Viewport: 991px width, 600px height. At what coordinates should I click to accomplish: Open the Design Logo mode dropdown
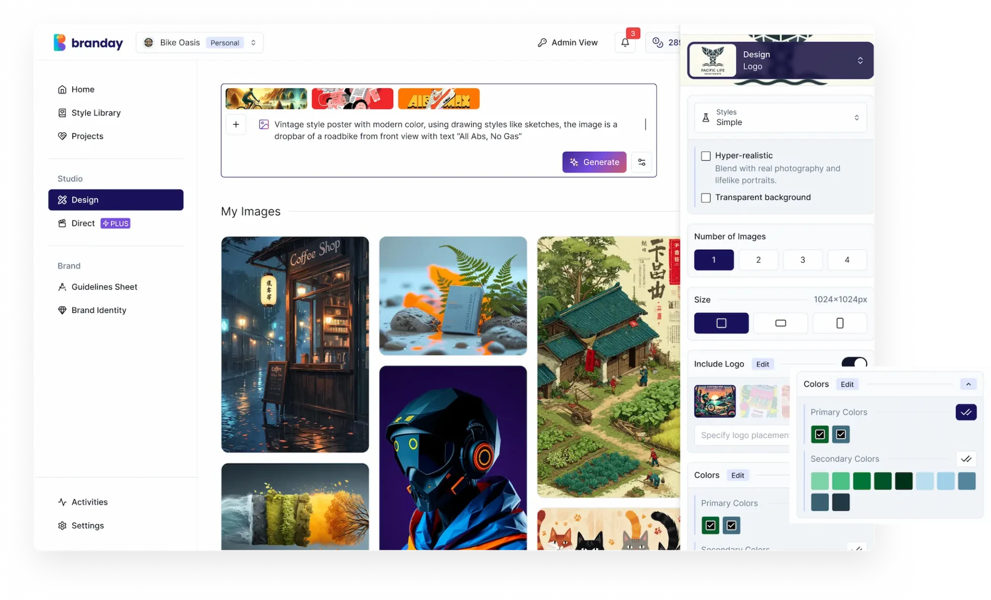click(x=780, y=60)
